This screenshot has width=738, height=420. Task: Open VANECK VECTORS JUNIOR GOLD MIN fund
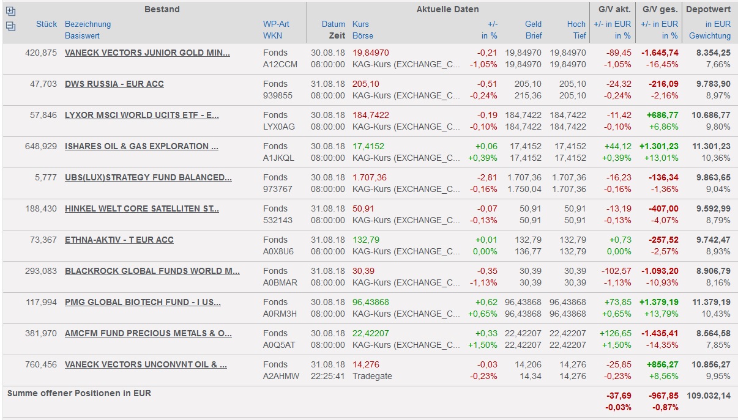(147, 53)
